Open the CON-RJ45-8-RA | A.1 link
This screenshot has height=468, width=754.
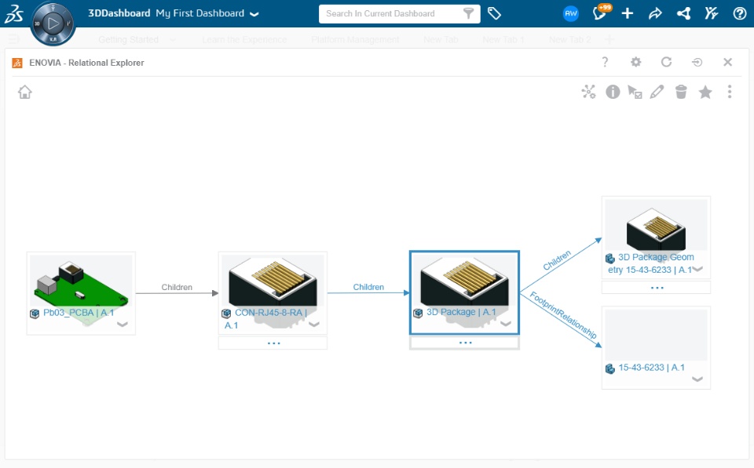click(266, 319)
